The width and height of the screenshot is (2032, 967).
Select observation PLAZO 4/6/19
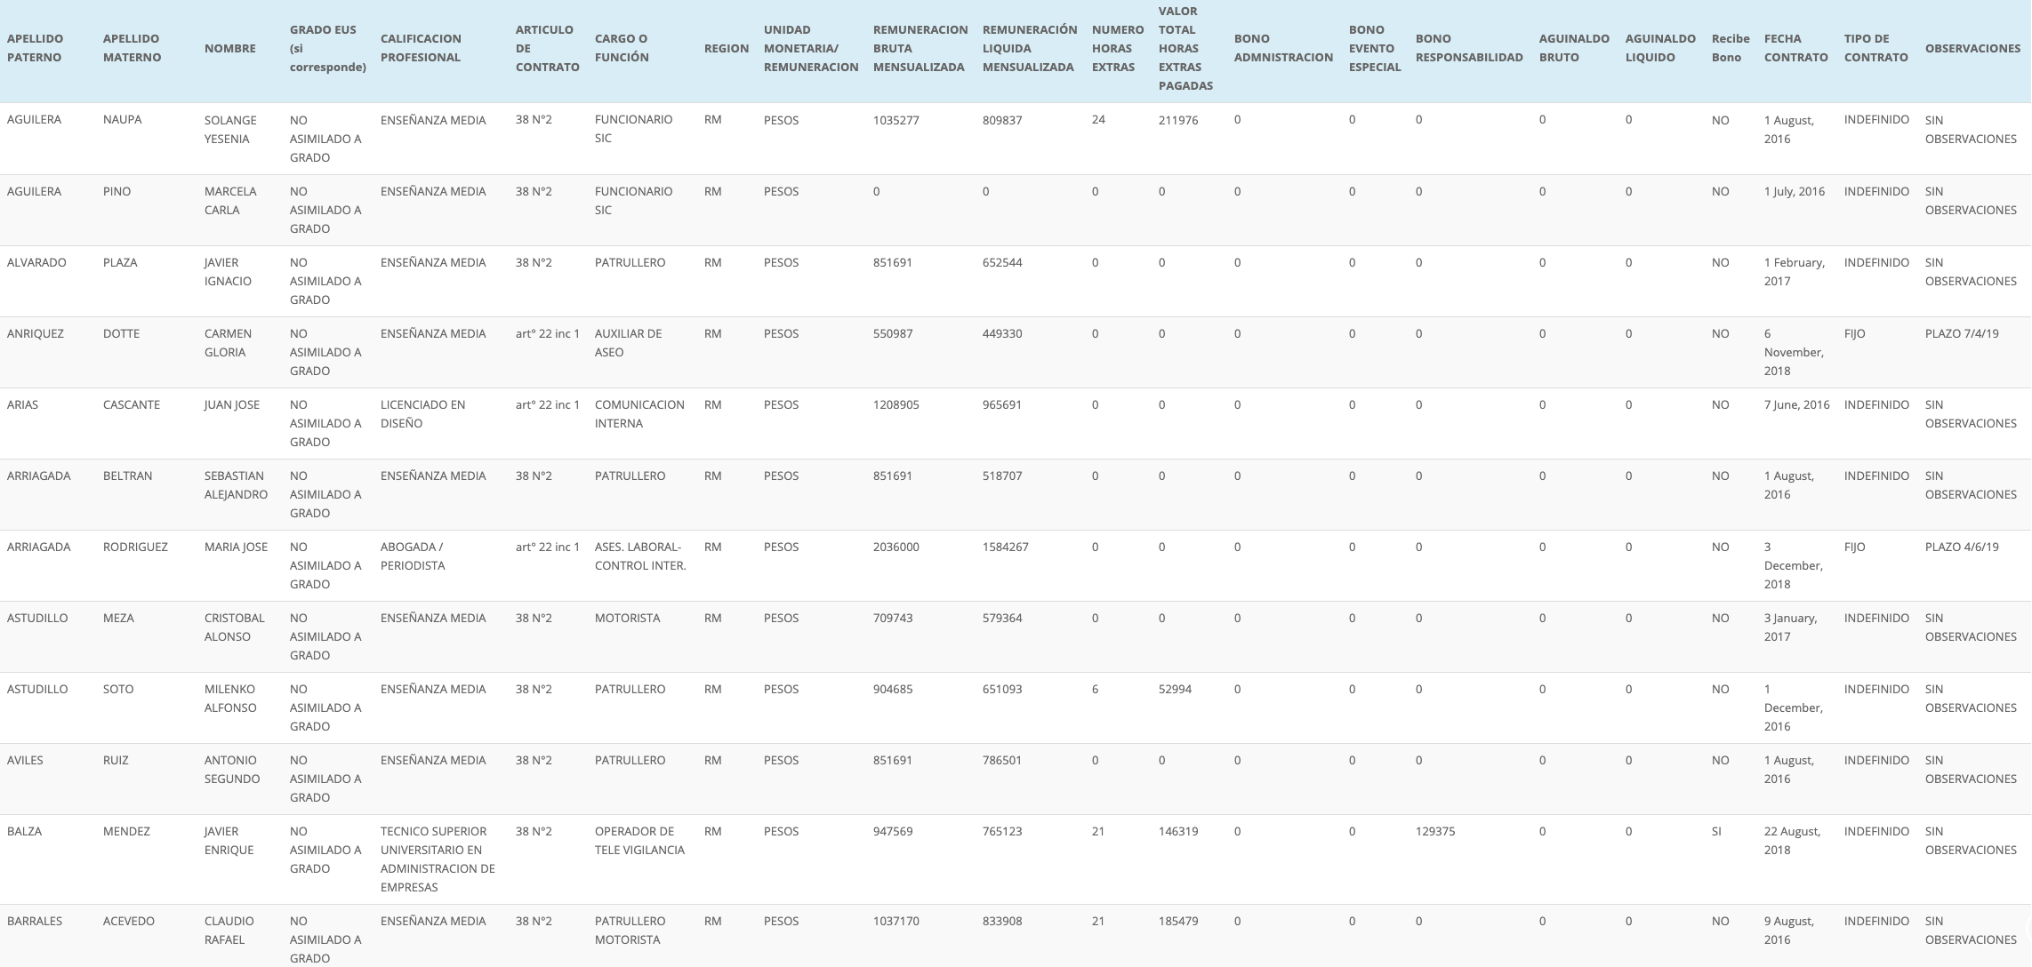point(1962,547)
